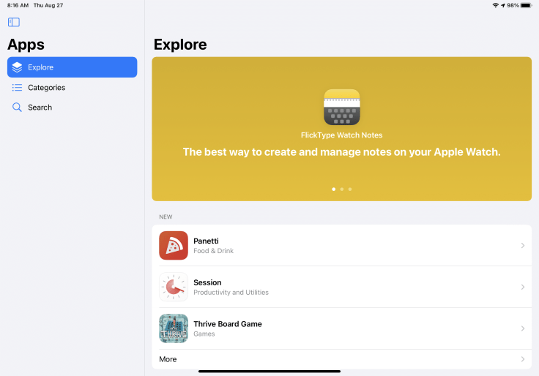Tap the Session timer app icon

pyautogui.click(x=174, y=287)
